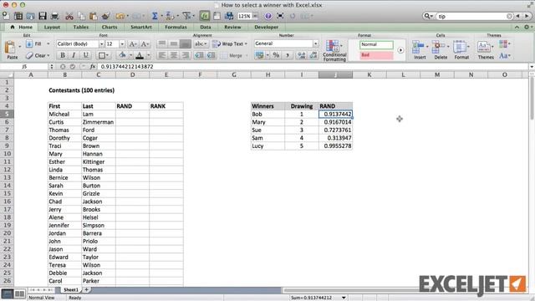Expand the Clear dropdown
Image resolution: width=535 pixels, height=301 pixels.
point(48,55)
